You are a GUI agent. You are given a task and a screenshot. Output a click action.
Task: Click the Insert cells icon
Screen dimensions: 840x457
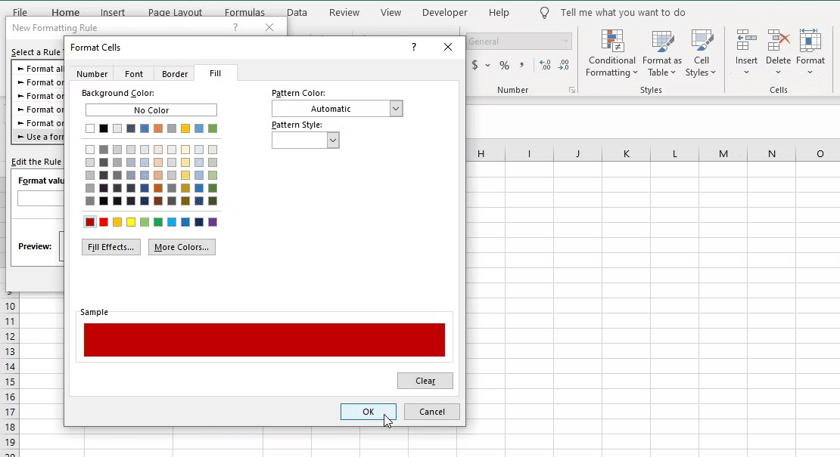[746, 41]
